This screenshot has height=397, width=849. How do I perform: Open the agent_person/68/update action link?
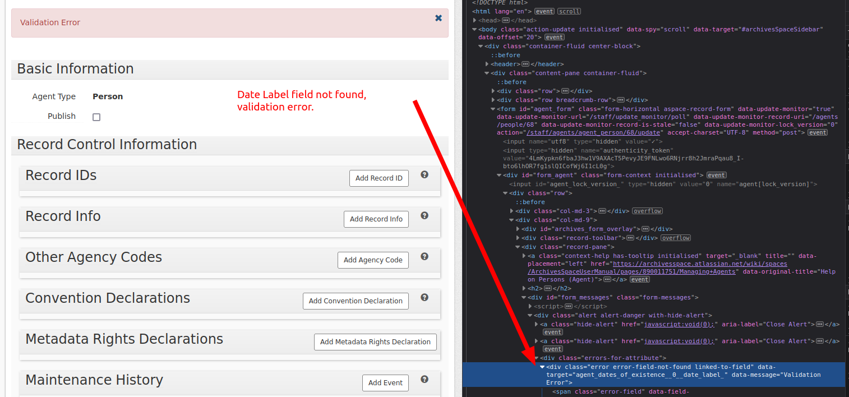[594, 132]
